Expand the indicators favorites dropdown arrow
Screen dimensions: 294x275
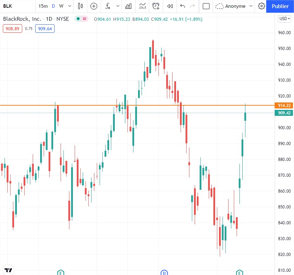[x=118, y=6]
